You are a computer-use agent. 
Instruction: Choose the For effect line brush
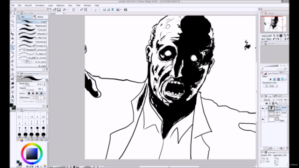(x=32, y=38)
